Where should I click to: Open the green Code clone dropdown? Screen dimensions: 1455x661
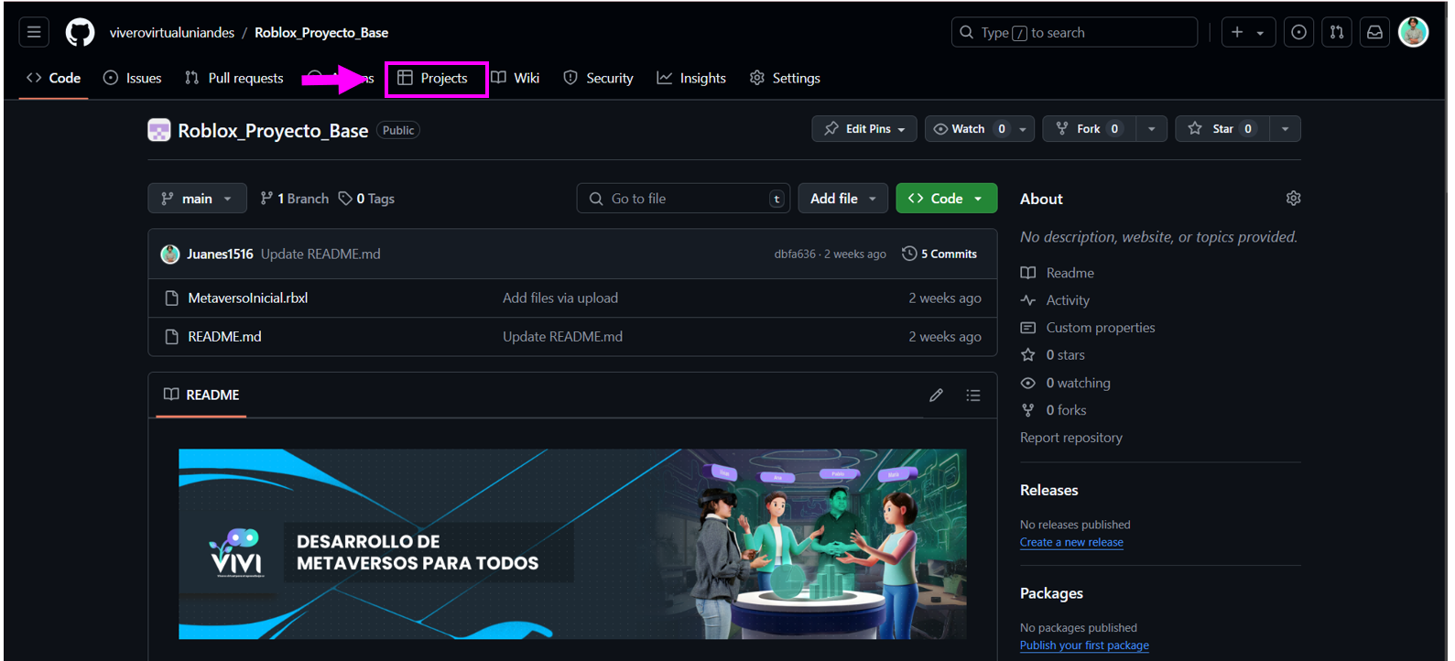coord(946,199)
